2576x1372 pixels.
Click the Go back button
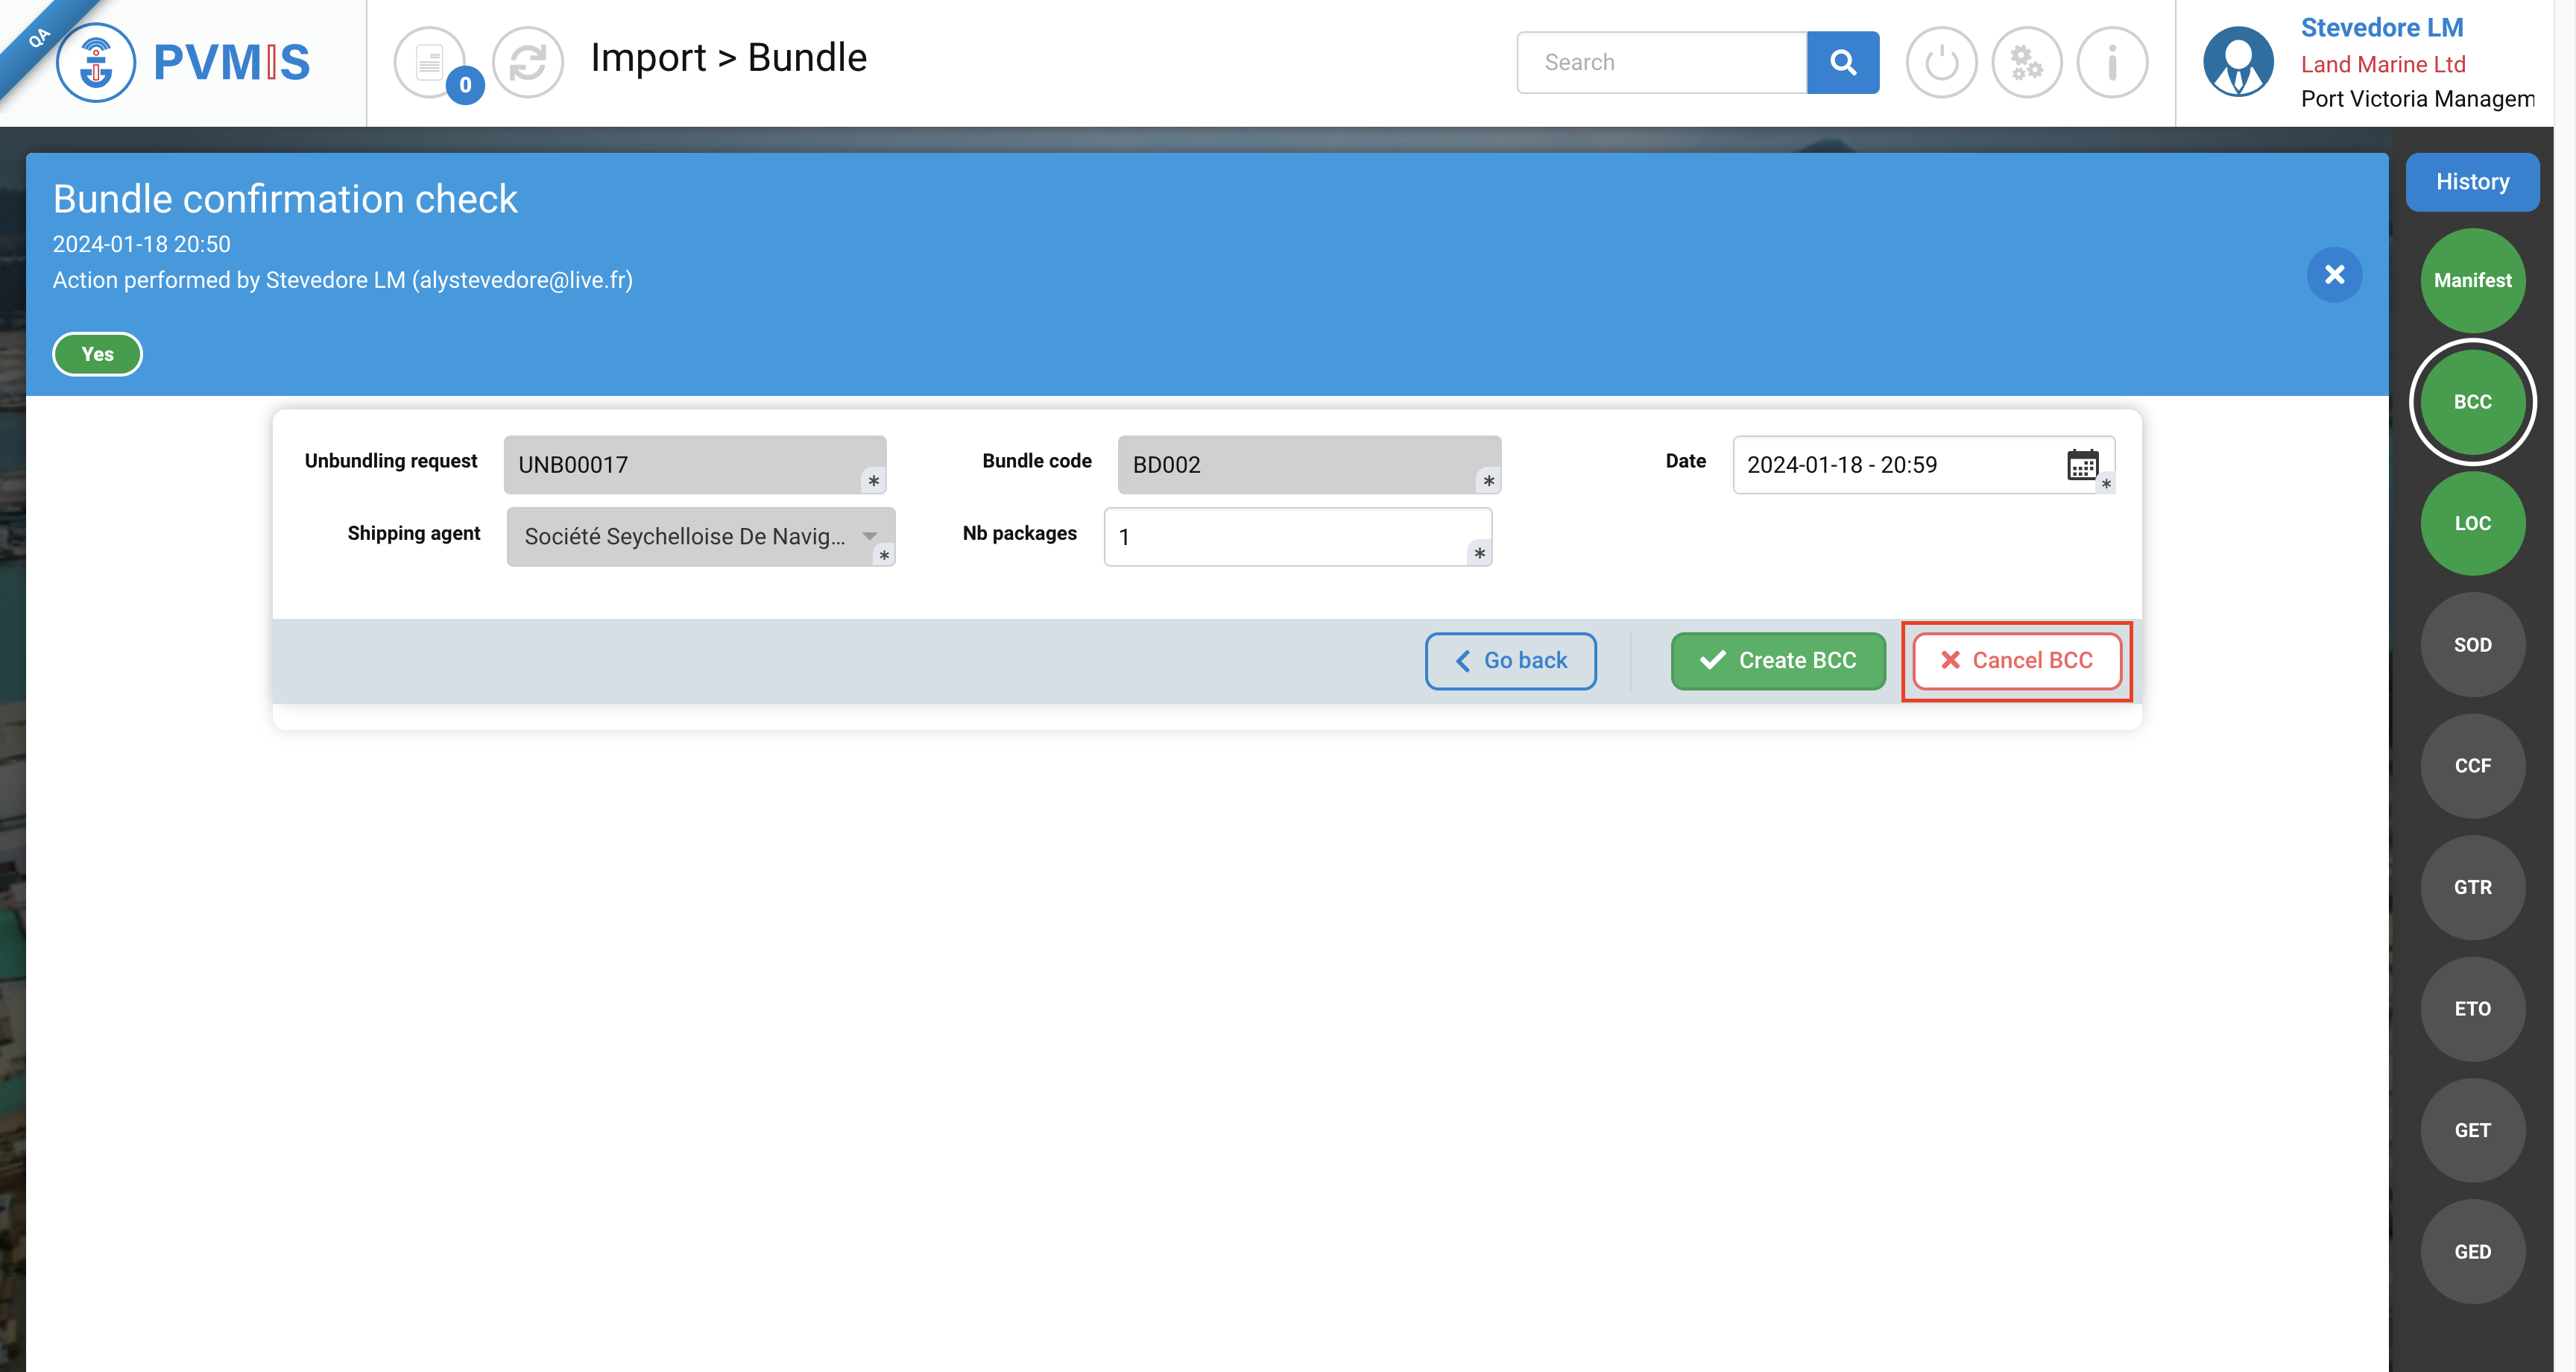click(x=1510, y=661)
